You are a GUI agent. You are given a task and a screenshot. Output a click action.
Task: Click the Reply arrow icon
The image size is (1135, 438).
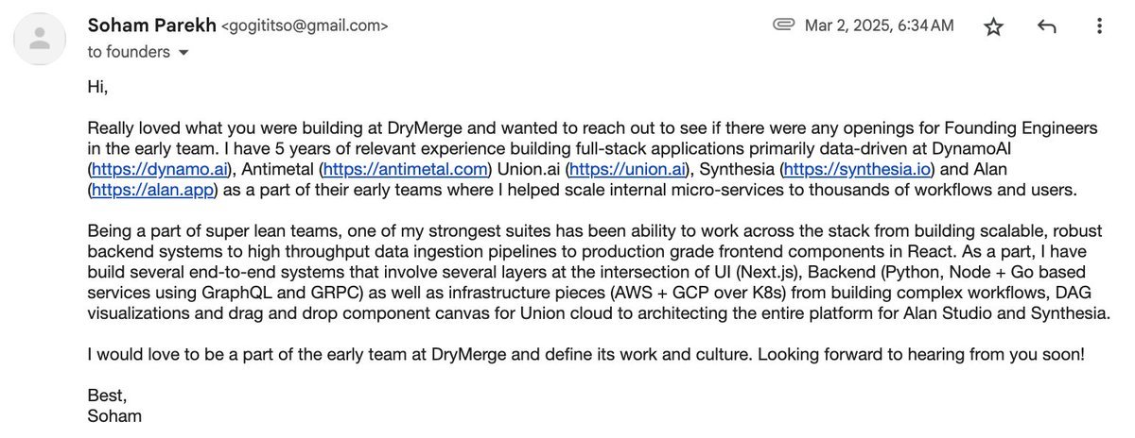click(x=1046, y=26)
